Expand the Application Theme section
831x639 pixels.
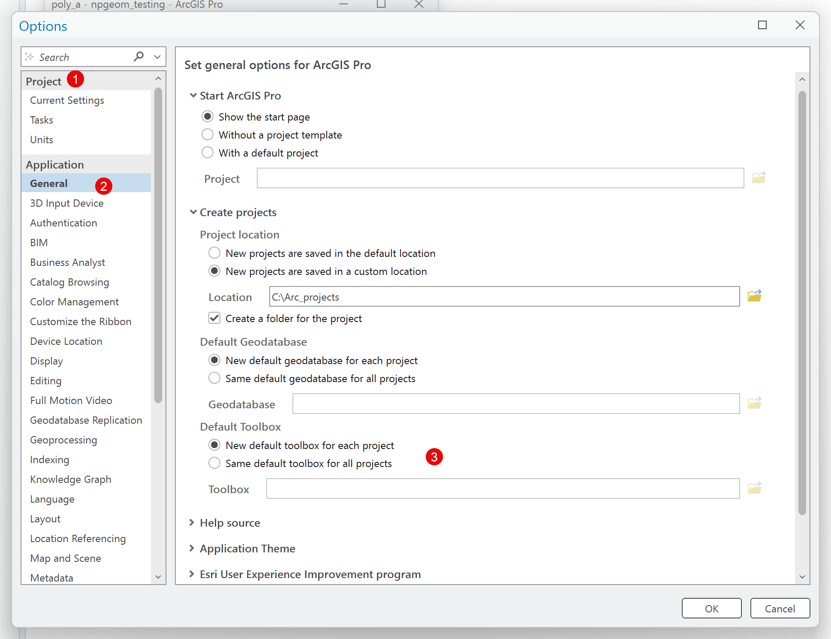point(192,548)
